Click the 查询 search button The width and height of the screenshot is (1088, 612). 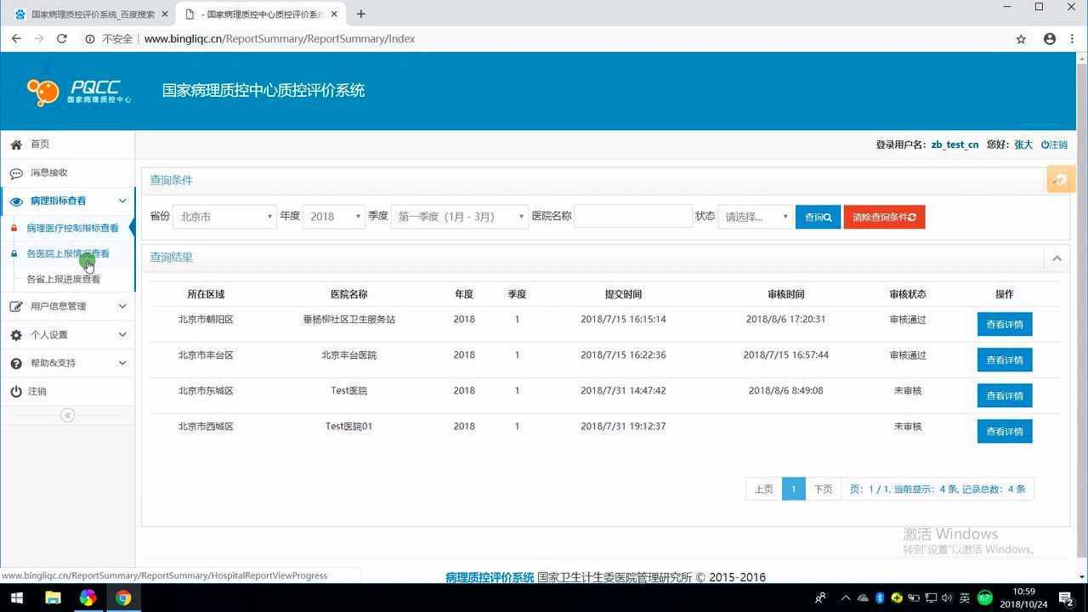[x=817, y=217]
